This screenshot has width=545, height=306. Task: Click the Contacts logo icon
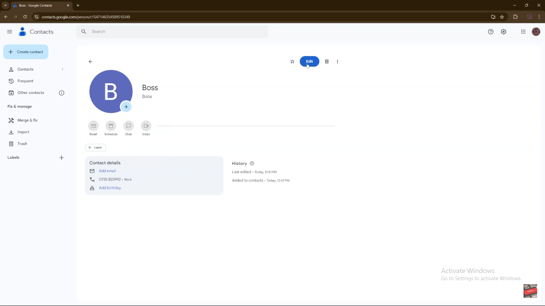point(22,32)
